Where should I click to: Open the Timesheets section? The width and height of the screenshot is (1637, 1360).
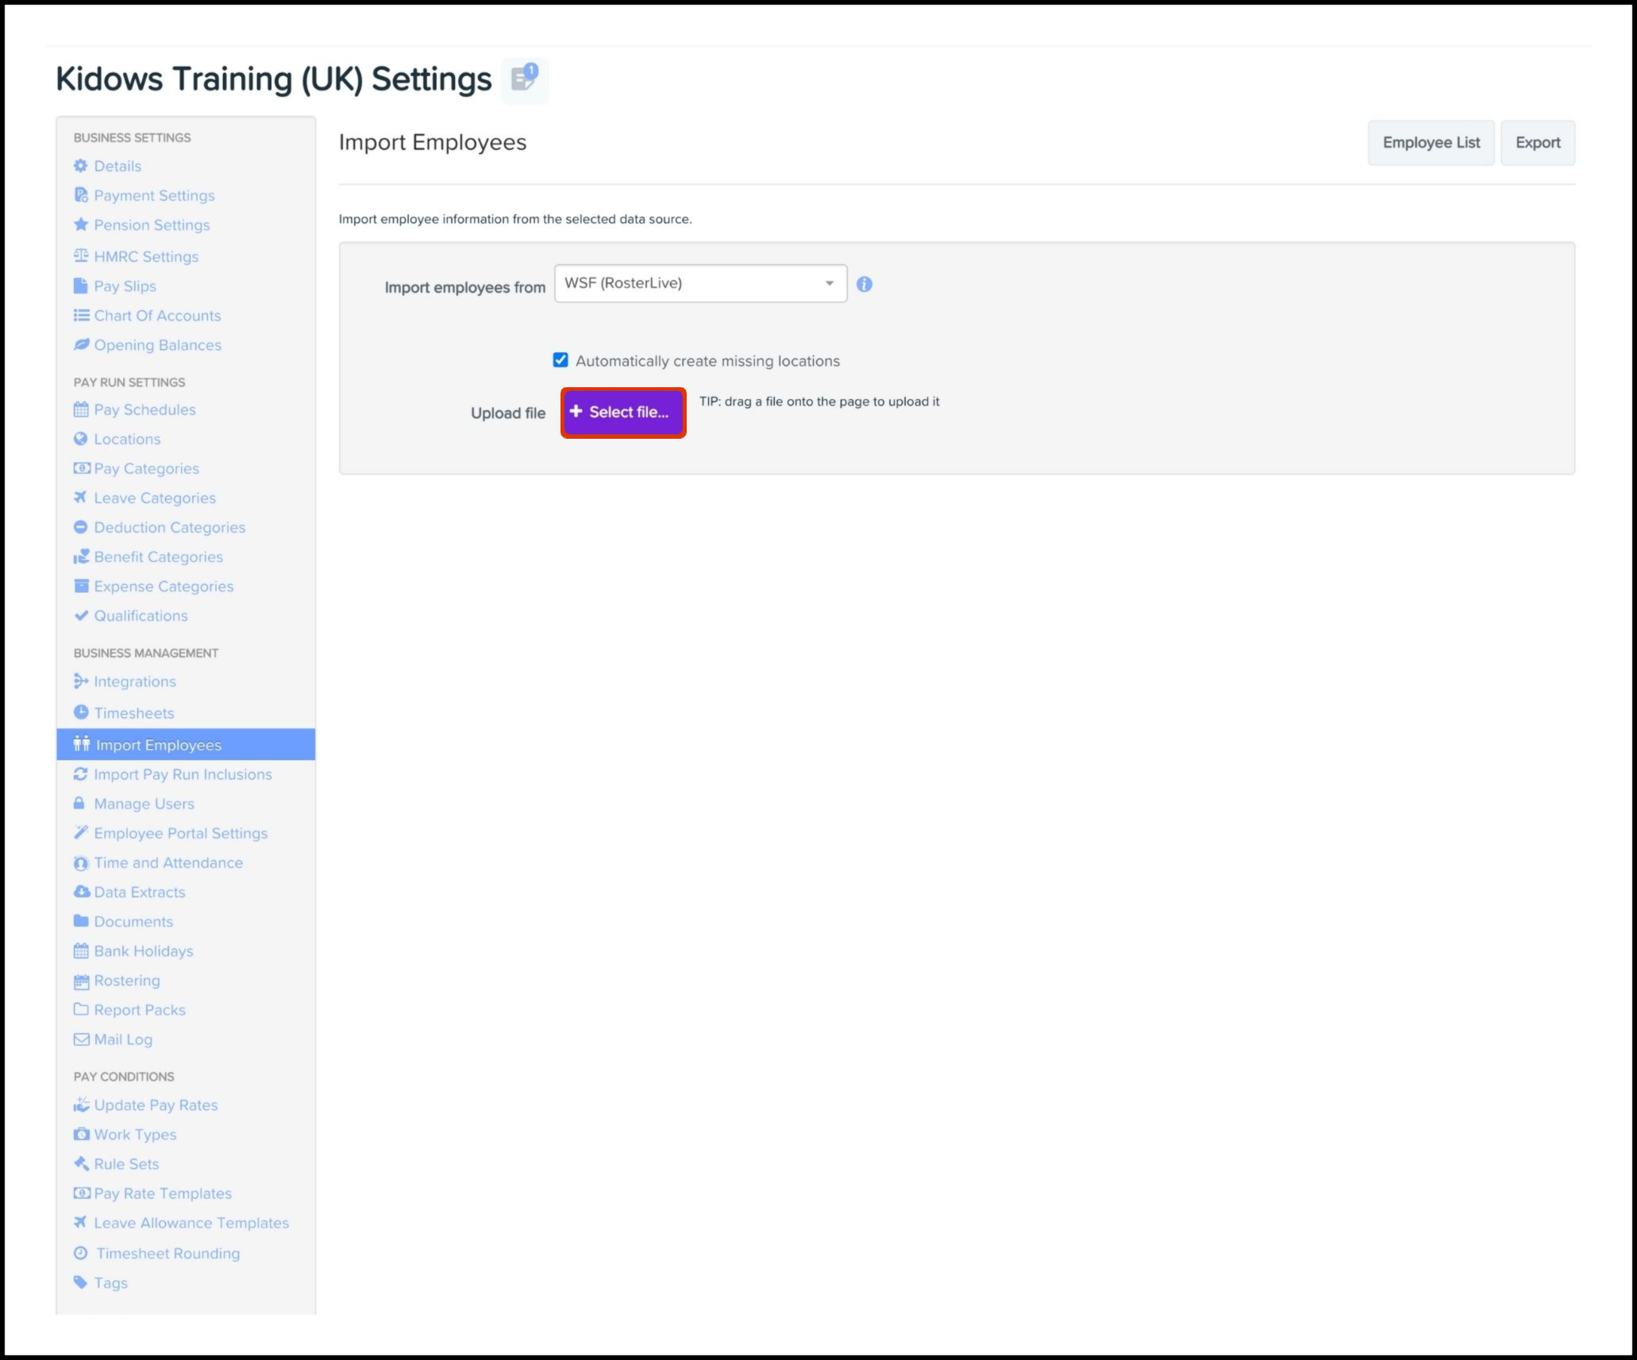[133, 713]
